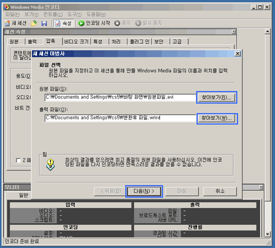The height and width of the screenshot is (248, 275).
Task: Close the Session Properties (세션 속성) panel
Action: point(234,32)
